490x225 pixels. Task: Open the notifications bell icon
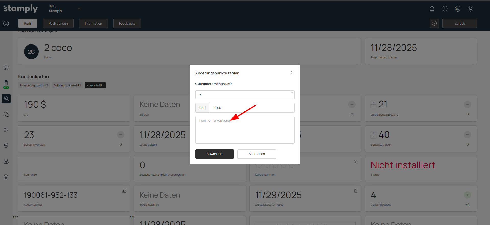(x=432, y=9)
